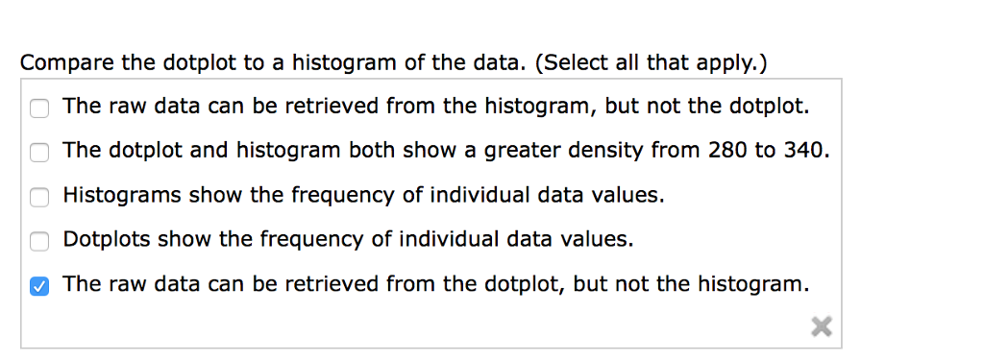The image size is (984, 361).
Task: Tick the 'Histograms show the frequency' checkbox
Action: click(38, 198)
